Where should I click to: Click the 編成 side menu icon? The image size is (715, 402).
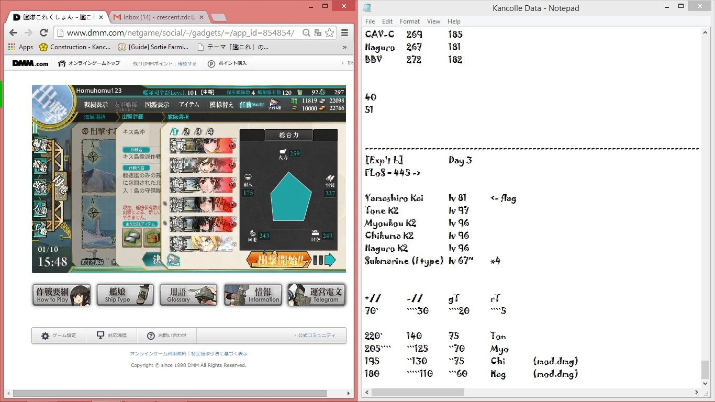coord(40,144)
